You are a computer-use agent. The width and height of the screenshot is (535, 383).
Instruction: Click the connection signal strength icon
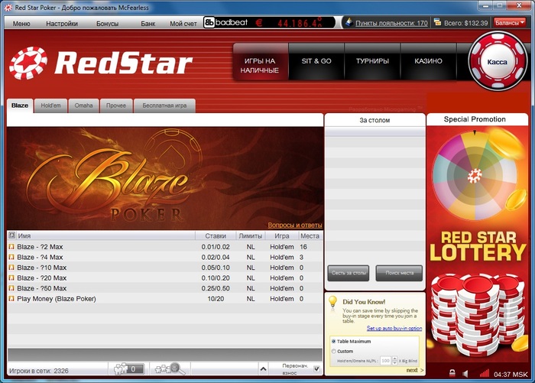tap(484, 373)
